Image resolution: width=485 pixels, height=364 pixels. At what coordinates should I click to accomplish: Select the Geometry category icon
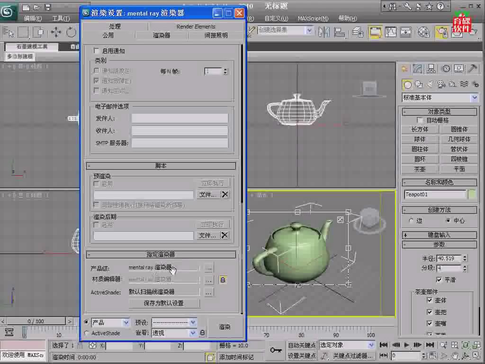point(407,84)
